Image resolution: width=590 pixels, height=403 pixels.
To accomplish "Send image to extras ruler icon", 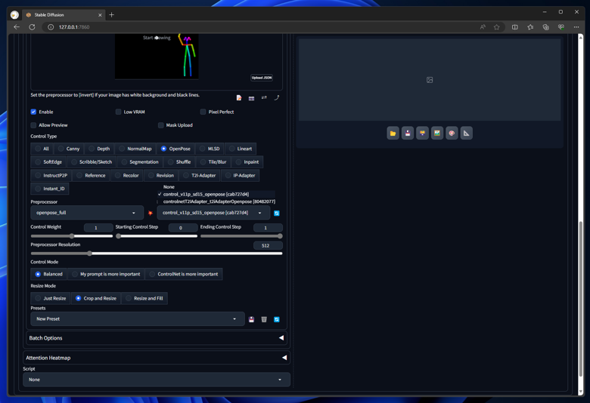I will (x=466, y=134).
